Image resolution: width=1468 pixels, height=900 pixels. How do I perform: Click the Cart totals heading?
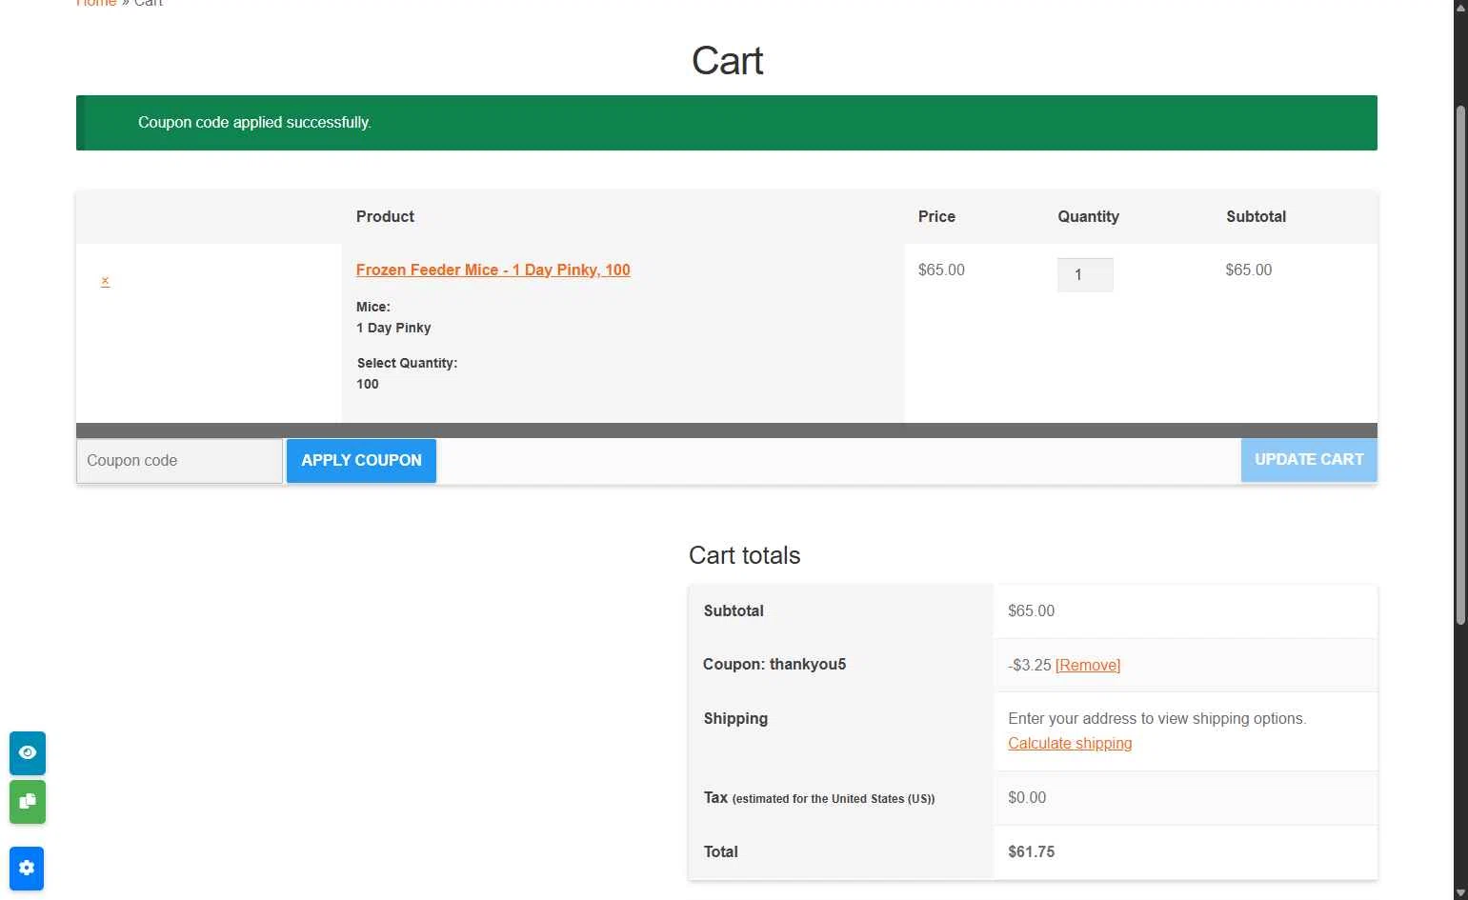coord(744,555)
